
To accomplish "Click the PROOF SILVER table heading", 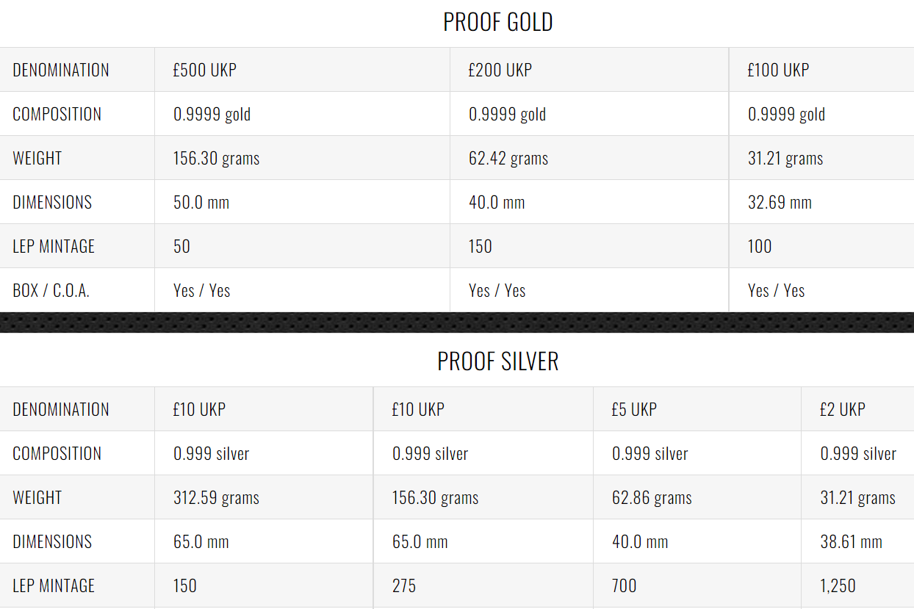I will coord(497,361).
